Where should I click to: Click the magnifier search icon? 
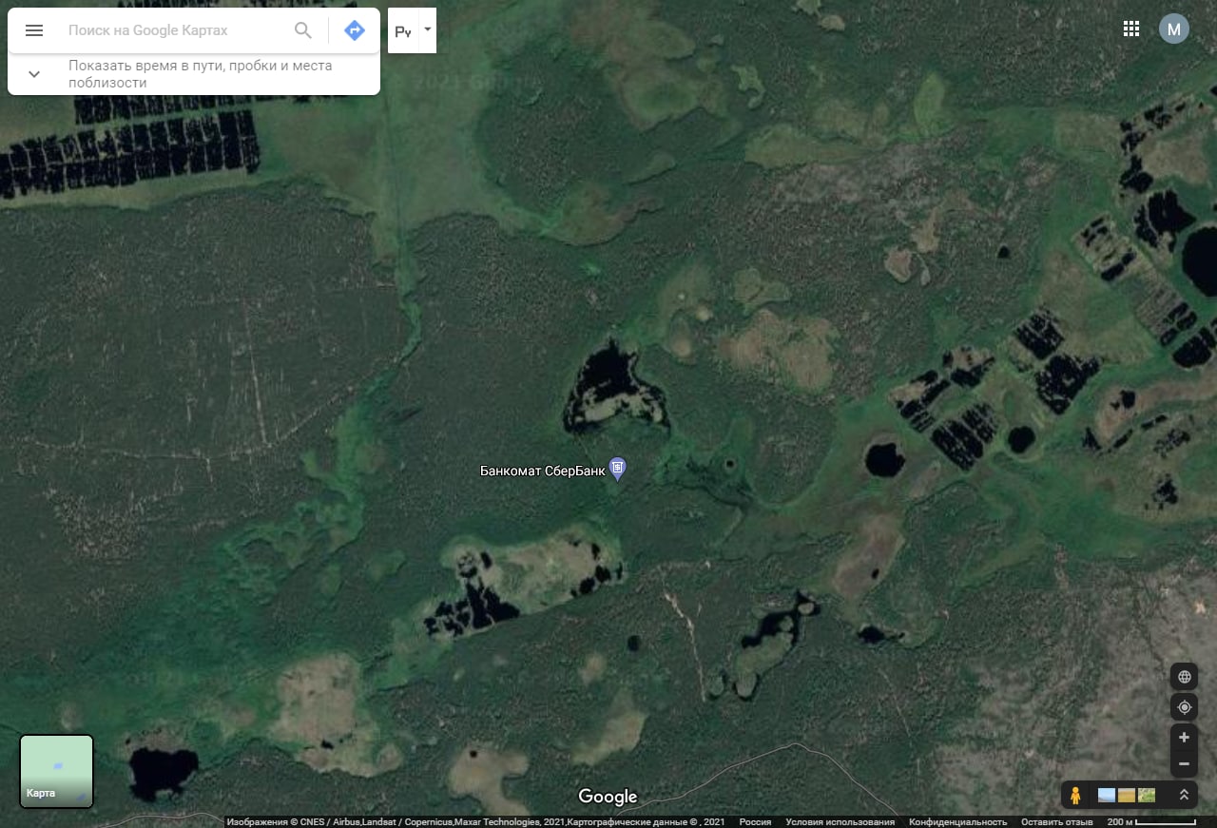point(303,30)
